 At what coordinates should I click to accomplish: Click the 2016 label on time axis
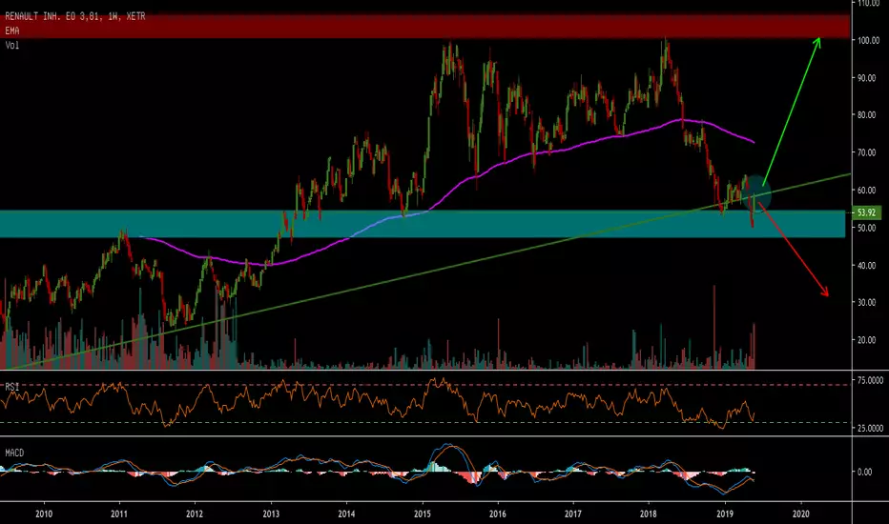(497, 514)
